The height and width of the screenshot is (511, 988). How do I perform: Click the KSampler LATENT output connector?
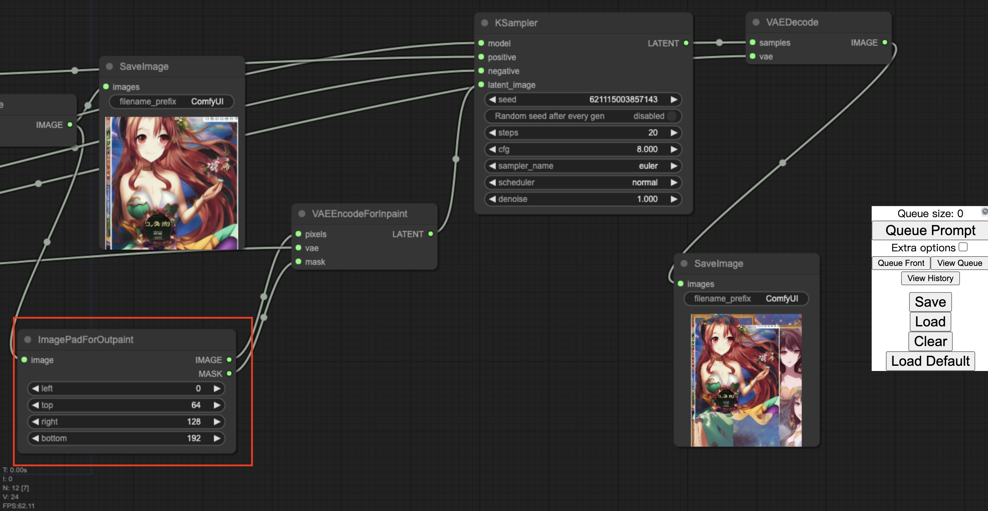(x=686, y=43)
